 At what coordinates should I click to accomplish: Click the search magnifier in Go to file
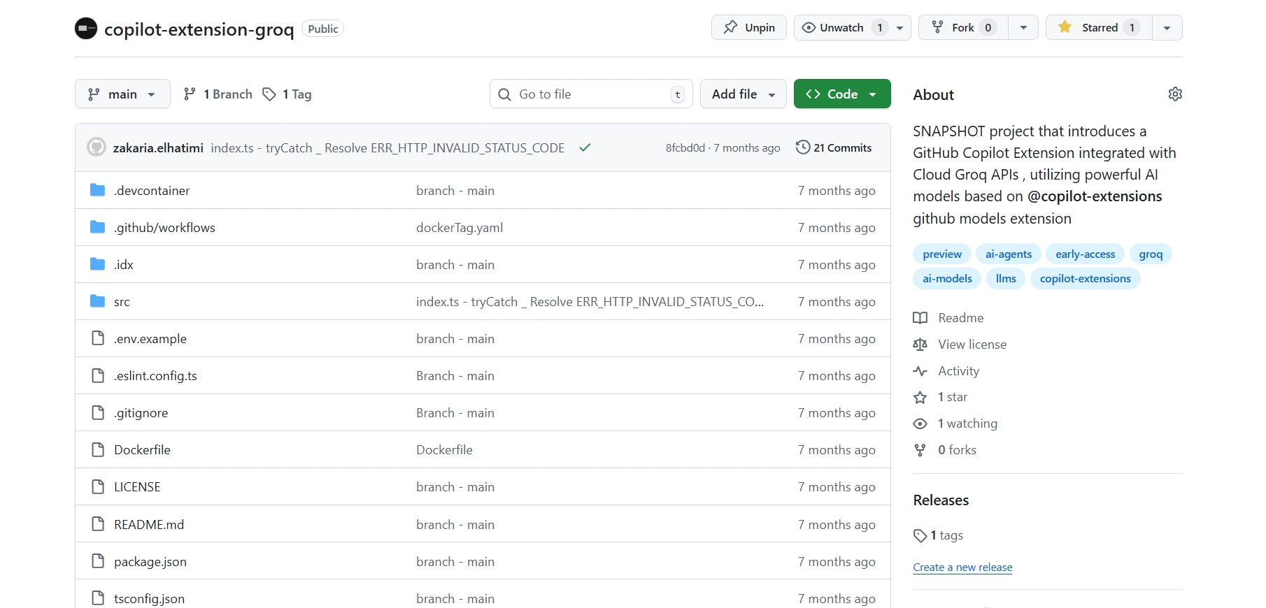point(504,94)
